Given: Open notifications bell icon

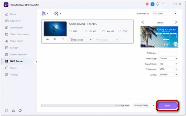Looking at the screenshot, I should coord(13,111).
